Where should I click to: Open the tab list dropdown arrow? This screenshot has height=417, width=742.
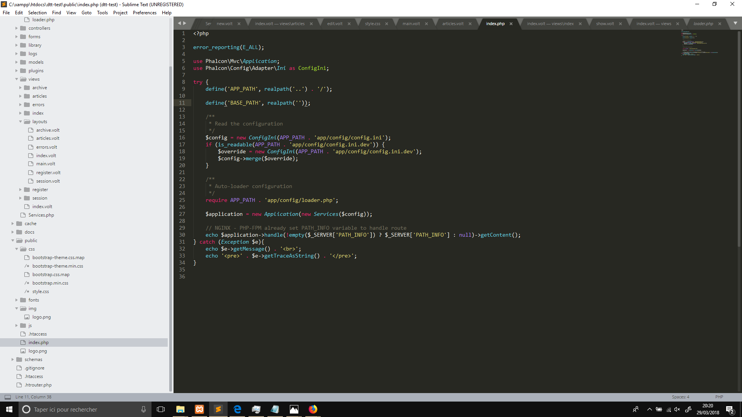click(x=735, y=23)
